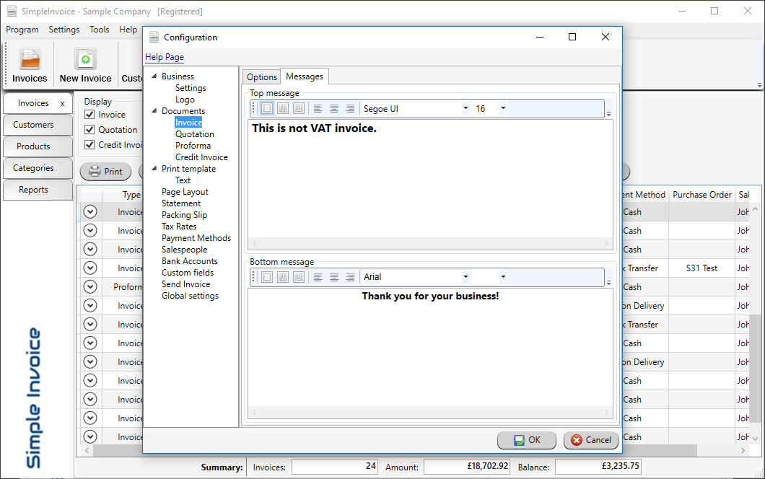
Task: Left-align the Bottom message text
Action: [x=318, y=277]
